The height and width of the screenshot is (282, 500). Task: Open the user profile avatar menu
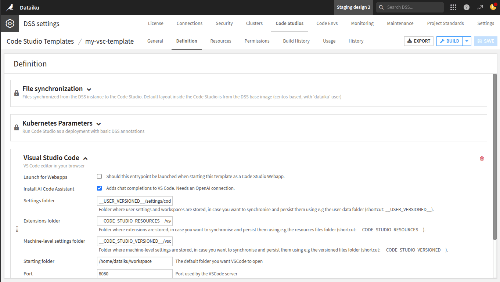[x=493, y=7]
